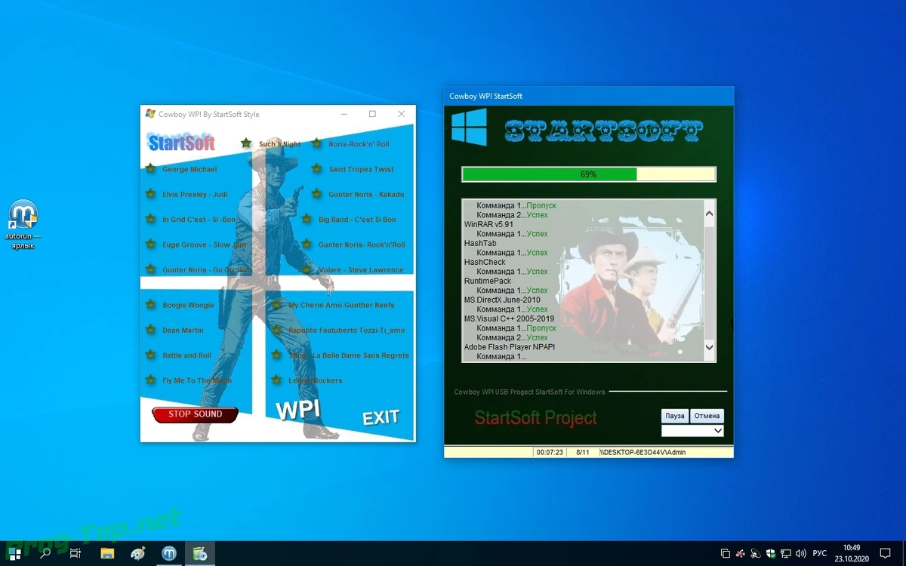Click the MS.Visual C++ 2005-2019 log entry

click(509, 318)
